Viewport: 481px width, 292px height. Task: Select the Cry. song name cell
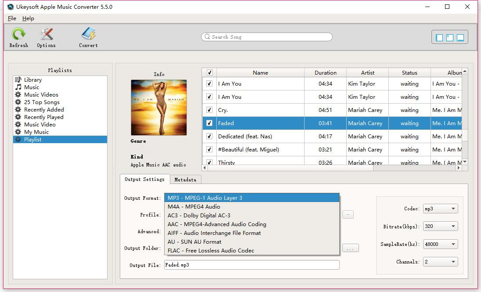[260, 110]
